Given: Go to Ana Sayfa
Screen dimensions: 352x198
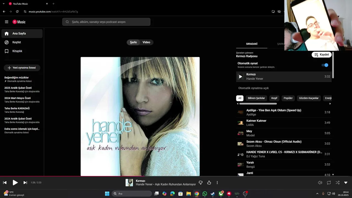Looking at the screenshot, I should 22,34.
